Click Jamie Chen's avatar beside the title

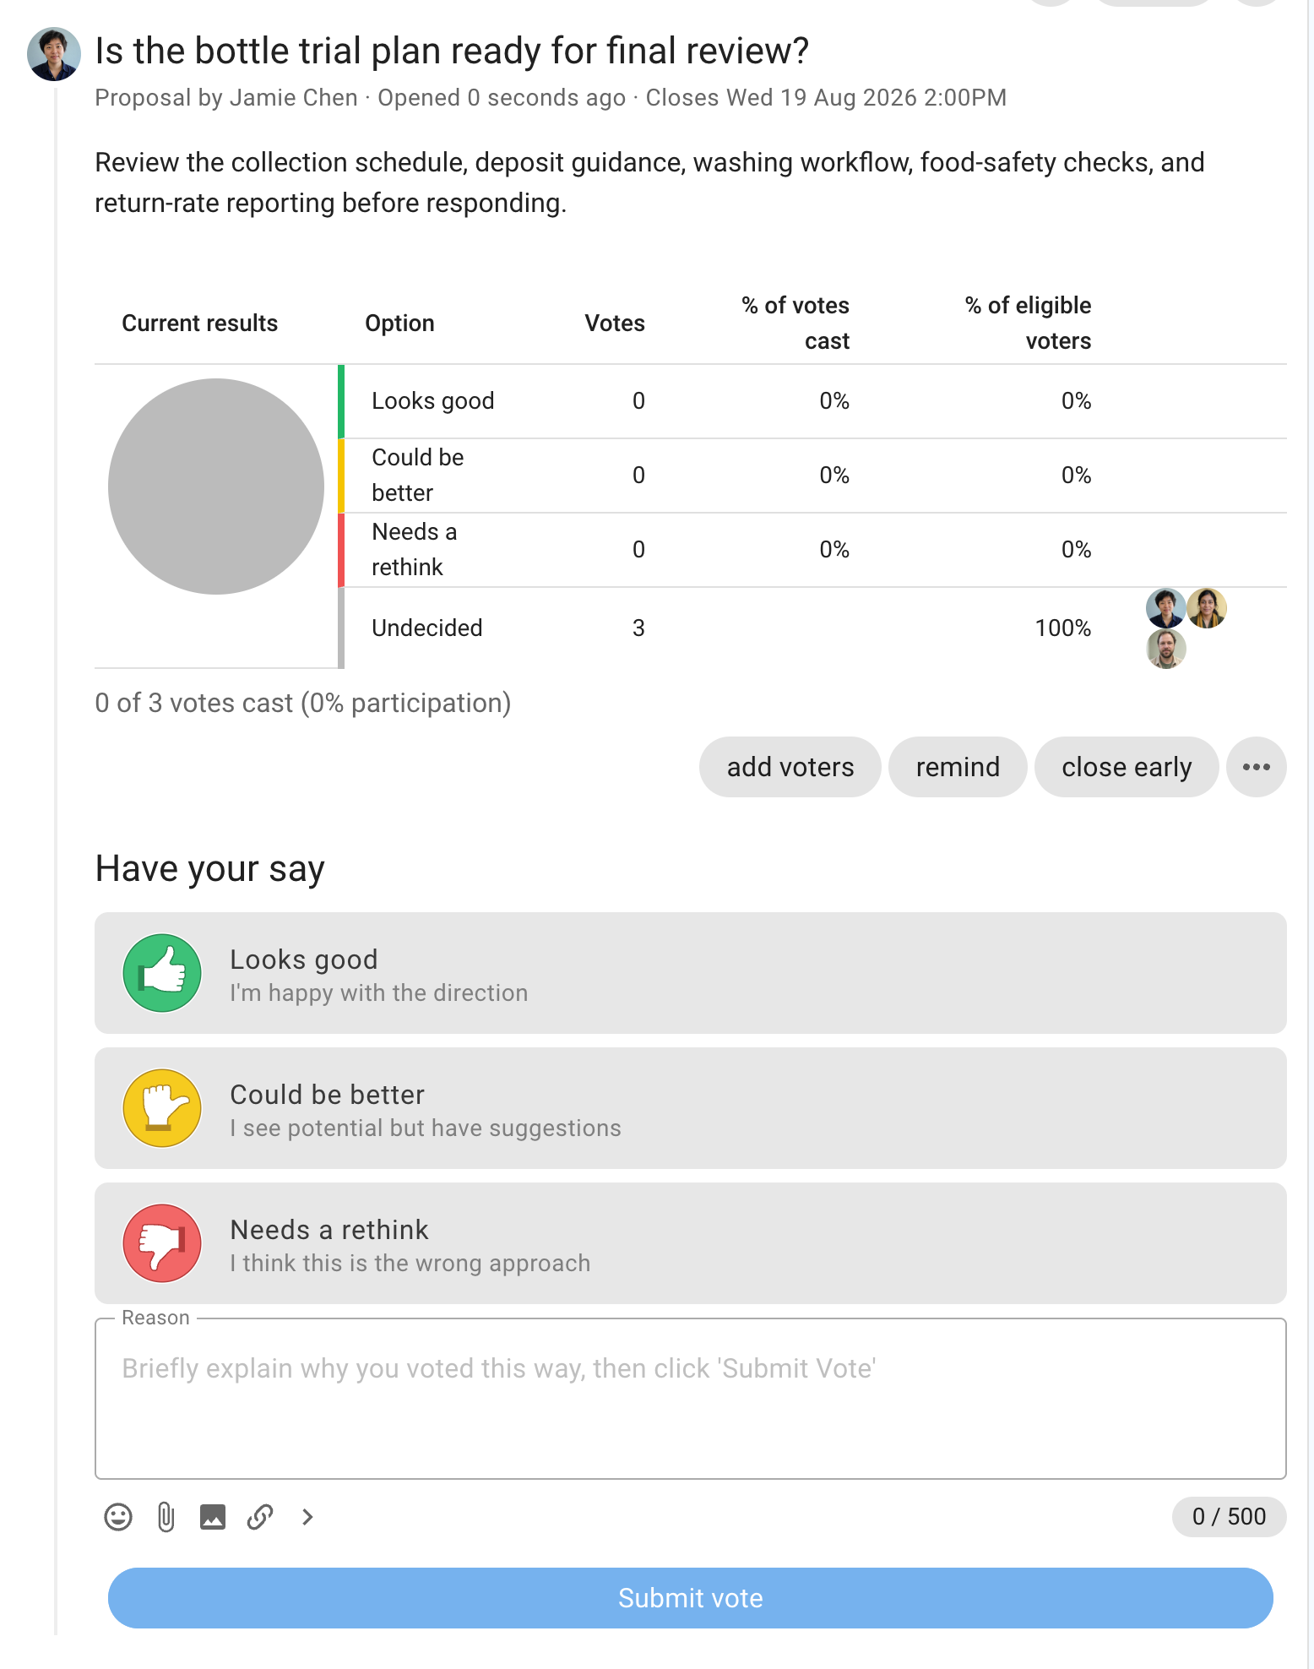(54, 54)
